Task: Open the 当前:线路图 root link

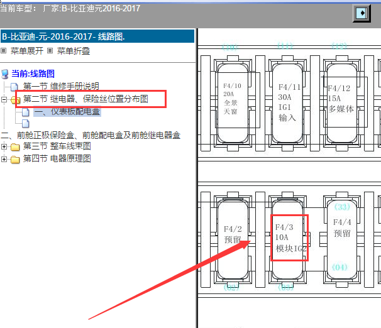Action: coord(33,74)
